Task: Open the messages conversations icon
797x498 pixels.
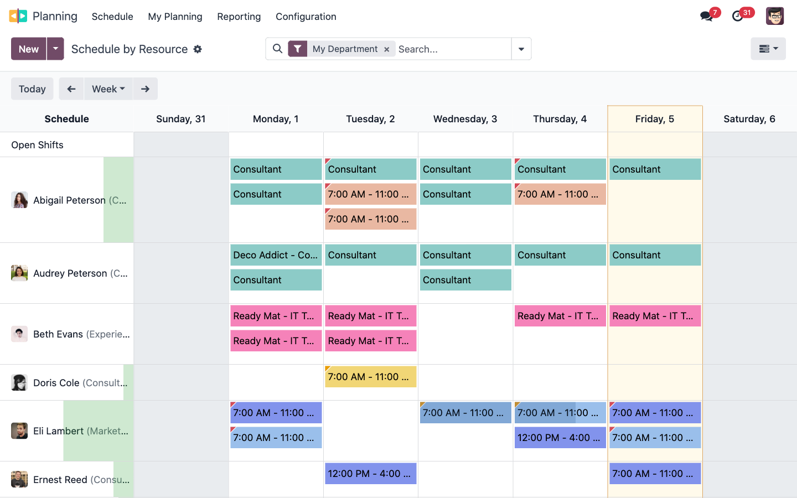Action: click(706, 16)
